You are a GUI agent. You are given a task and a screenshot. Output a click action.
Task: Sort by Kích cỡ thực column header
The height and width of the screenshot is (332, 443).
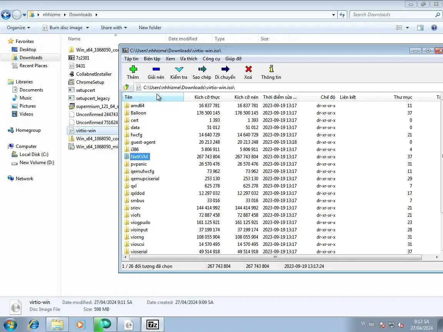[203, 97]
